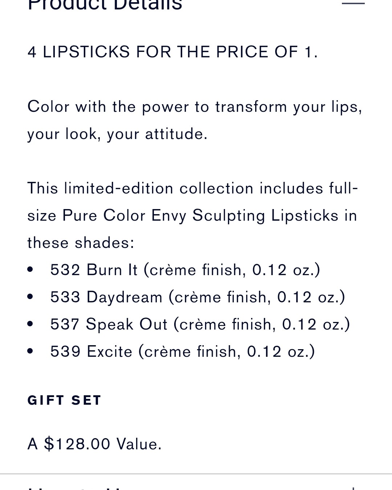The width and height of the screenshot is (392, 490).
Task: Expand the next section with the plus icon
Action: (x=353, y=488)
